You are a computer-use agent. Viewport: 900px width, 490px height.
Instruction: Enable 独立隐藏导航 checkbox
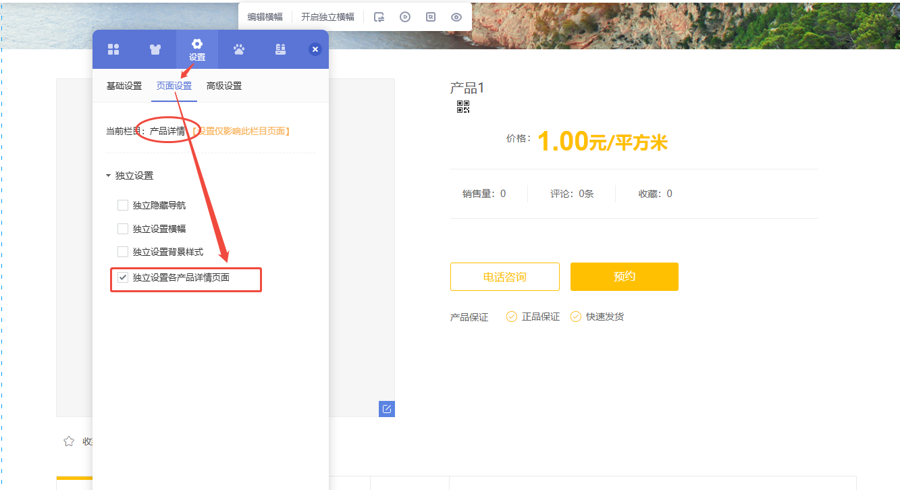coord(123,205)
